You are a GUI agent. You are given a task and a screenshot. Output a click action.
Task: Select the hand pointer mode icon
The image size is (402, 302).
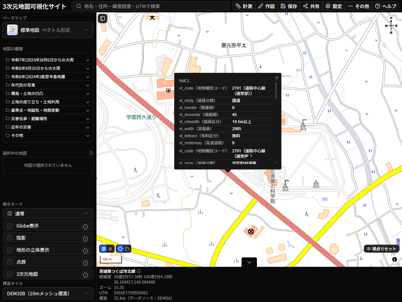(127, 249)
